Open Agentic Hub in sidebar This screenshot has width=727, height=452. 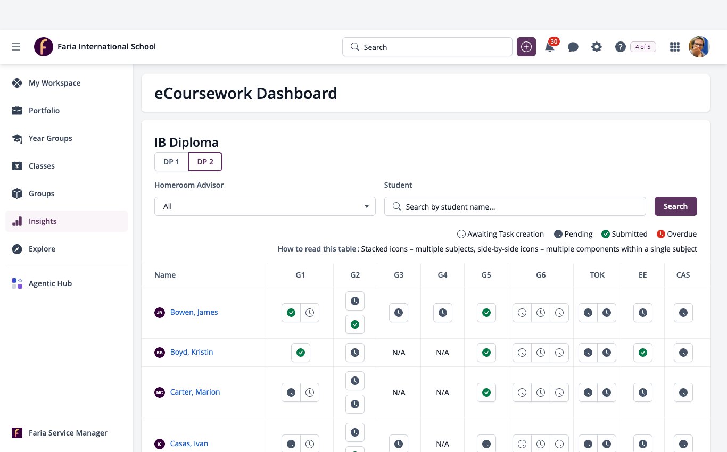click(x=67, y=283)
